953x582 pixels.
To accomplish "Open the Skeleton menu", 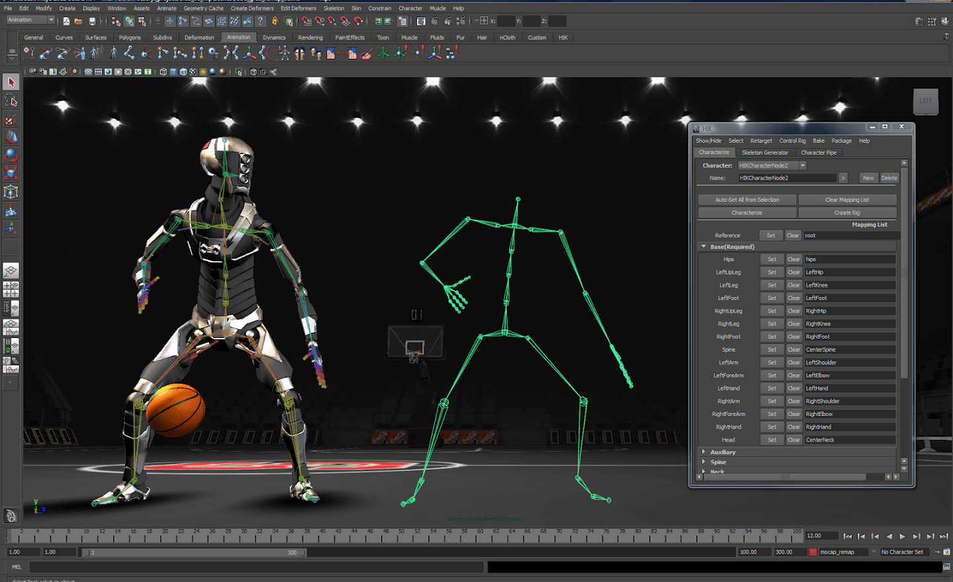I will [334, 9].
